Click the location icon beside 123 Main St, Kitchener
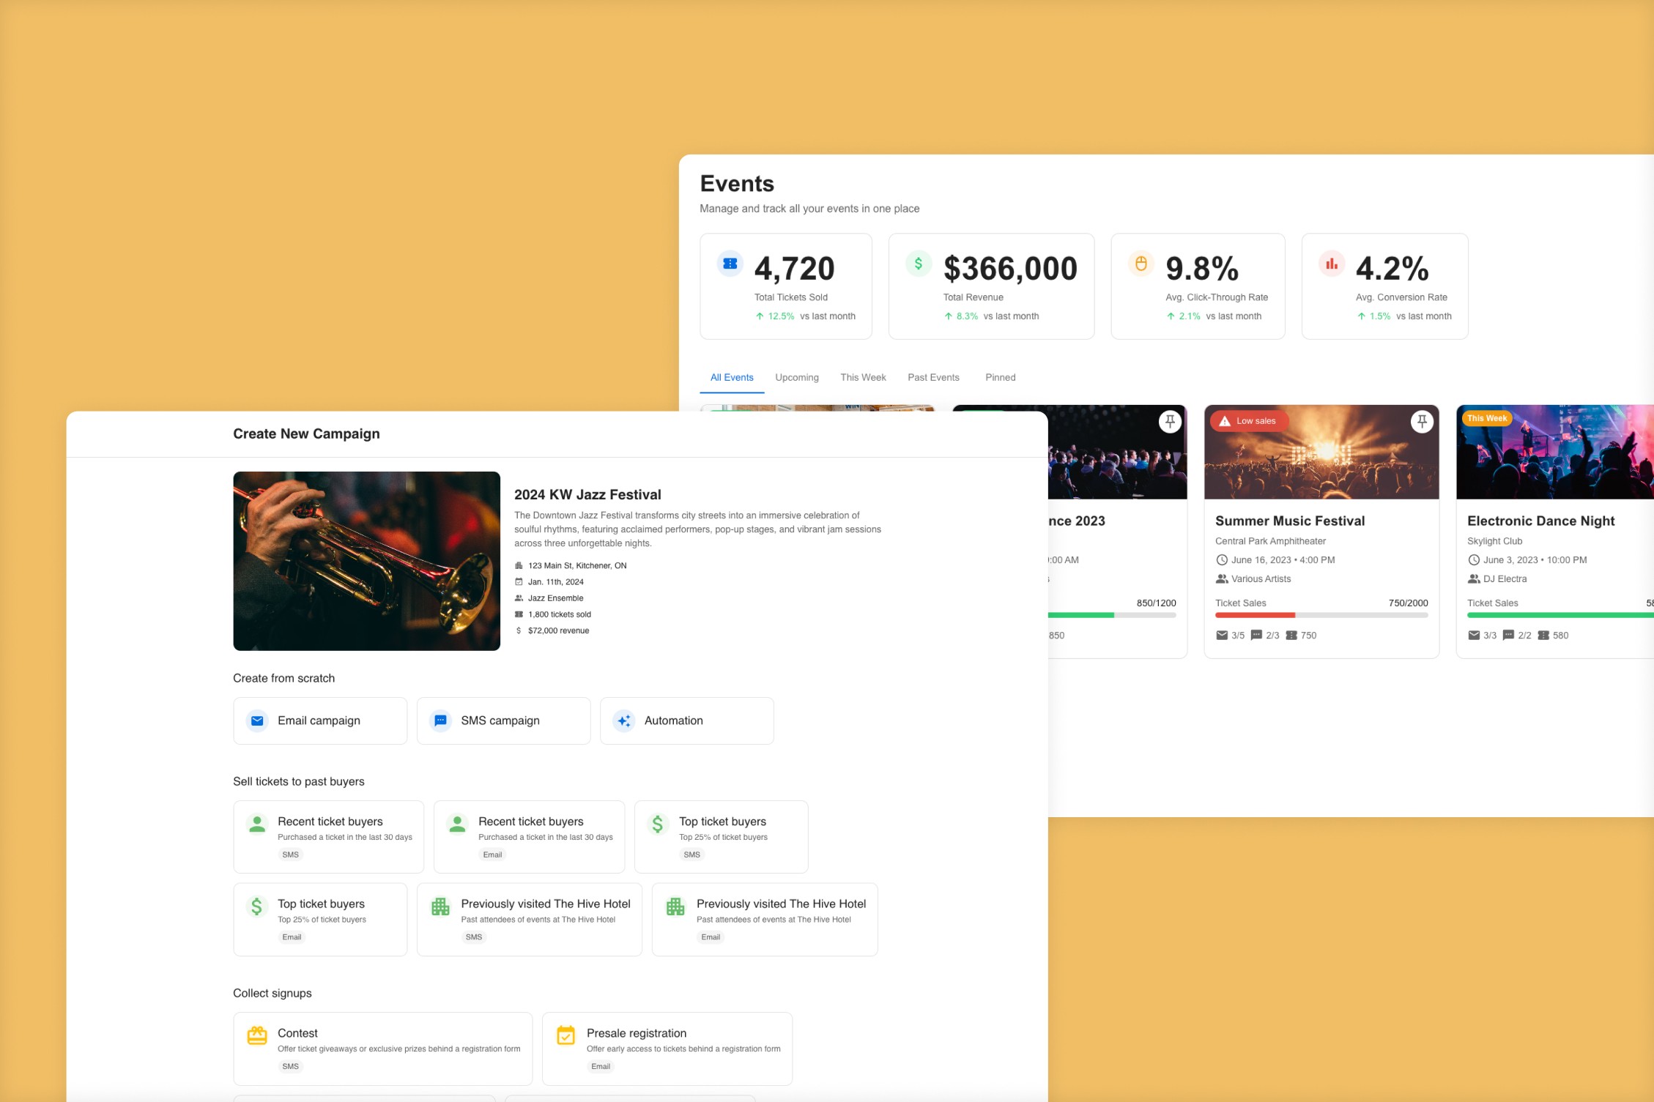The height and width of the screenshot is (1102, 1654). click(x=519, y=566)
